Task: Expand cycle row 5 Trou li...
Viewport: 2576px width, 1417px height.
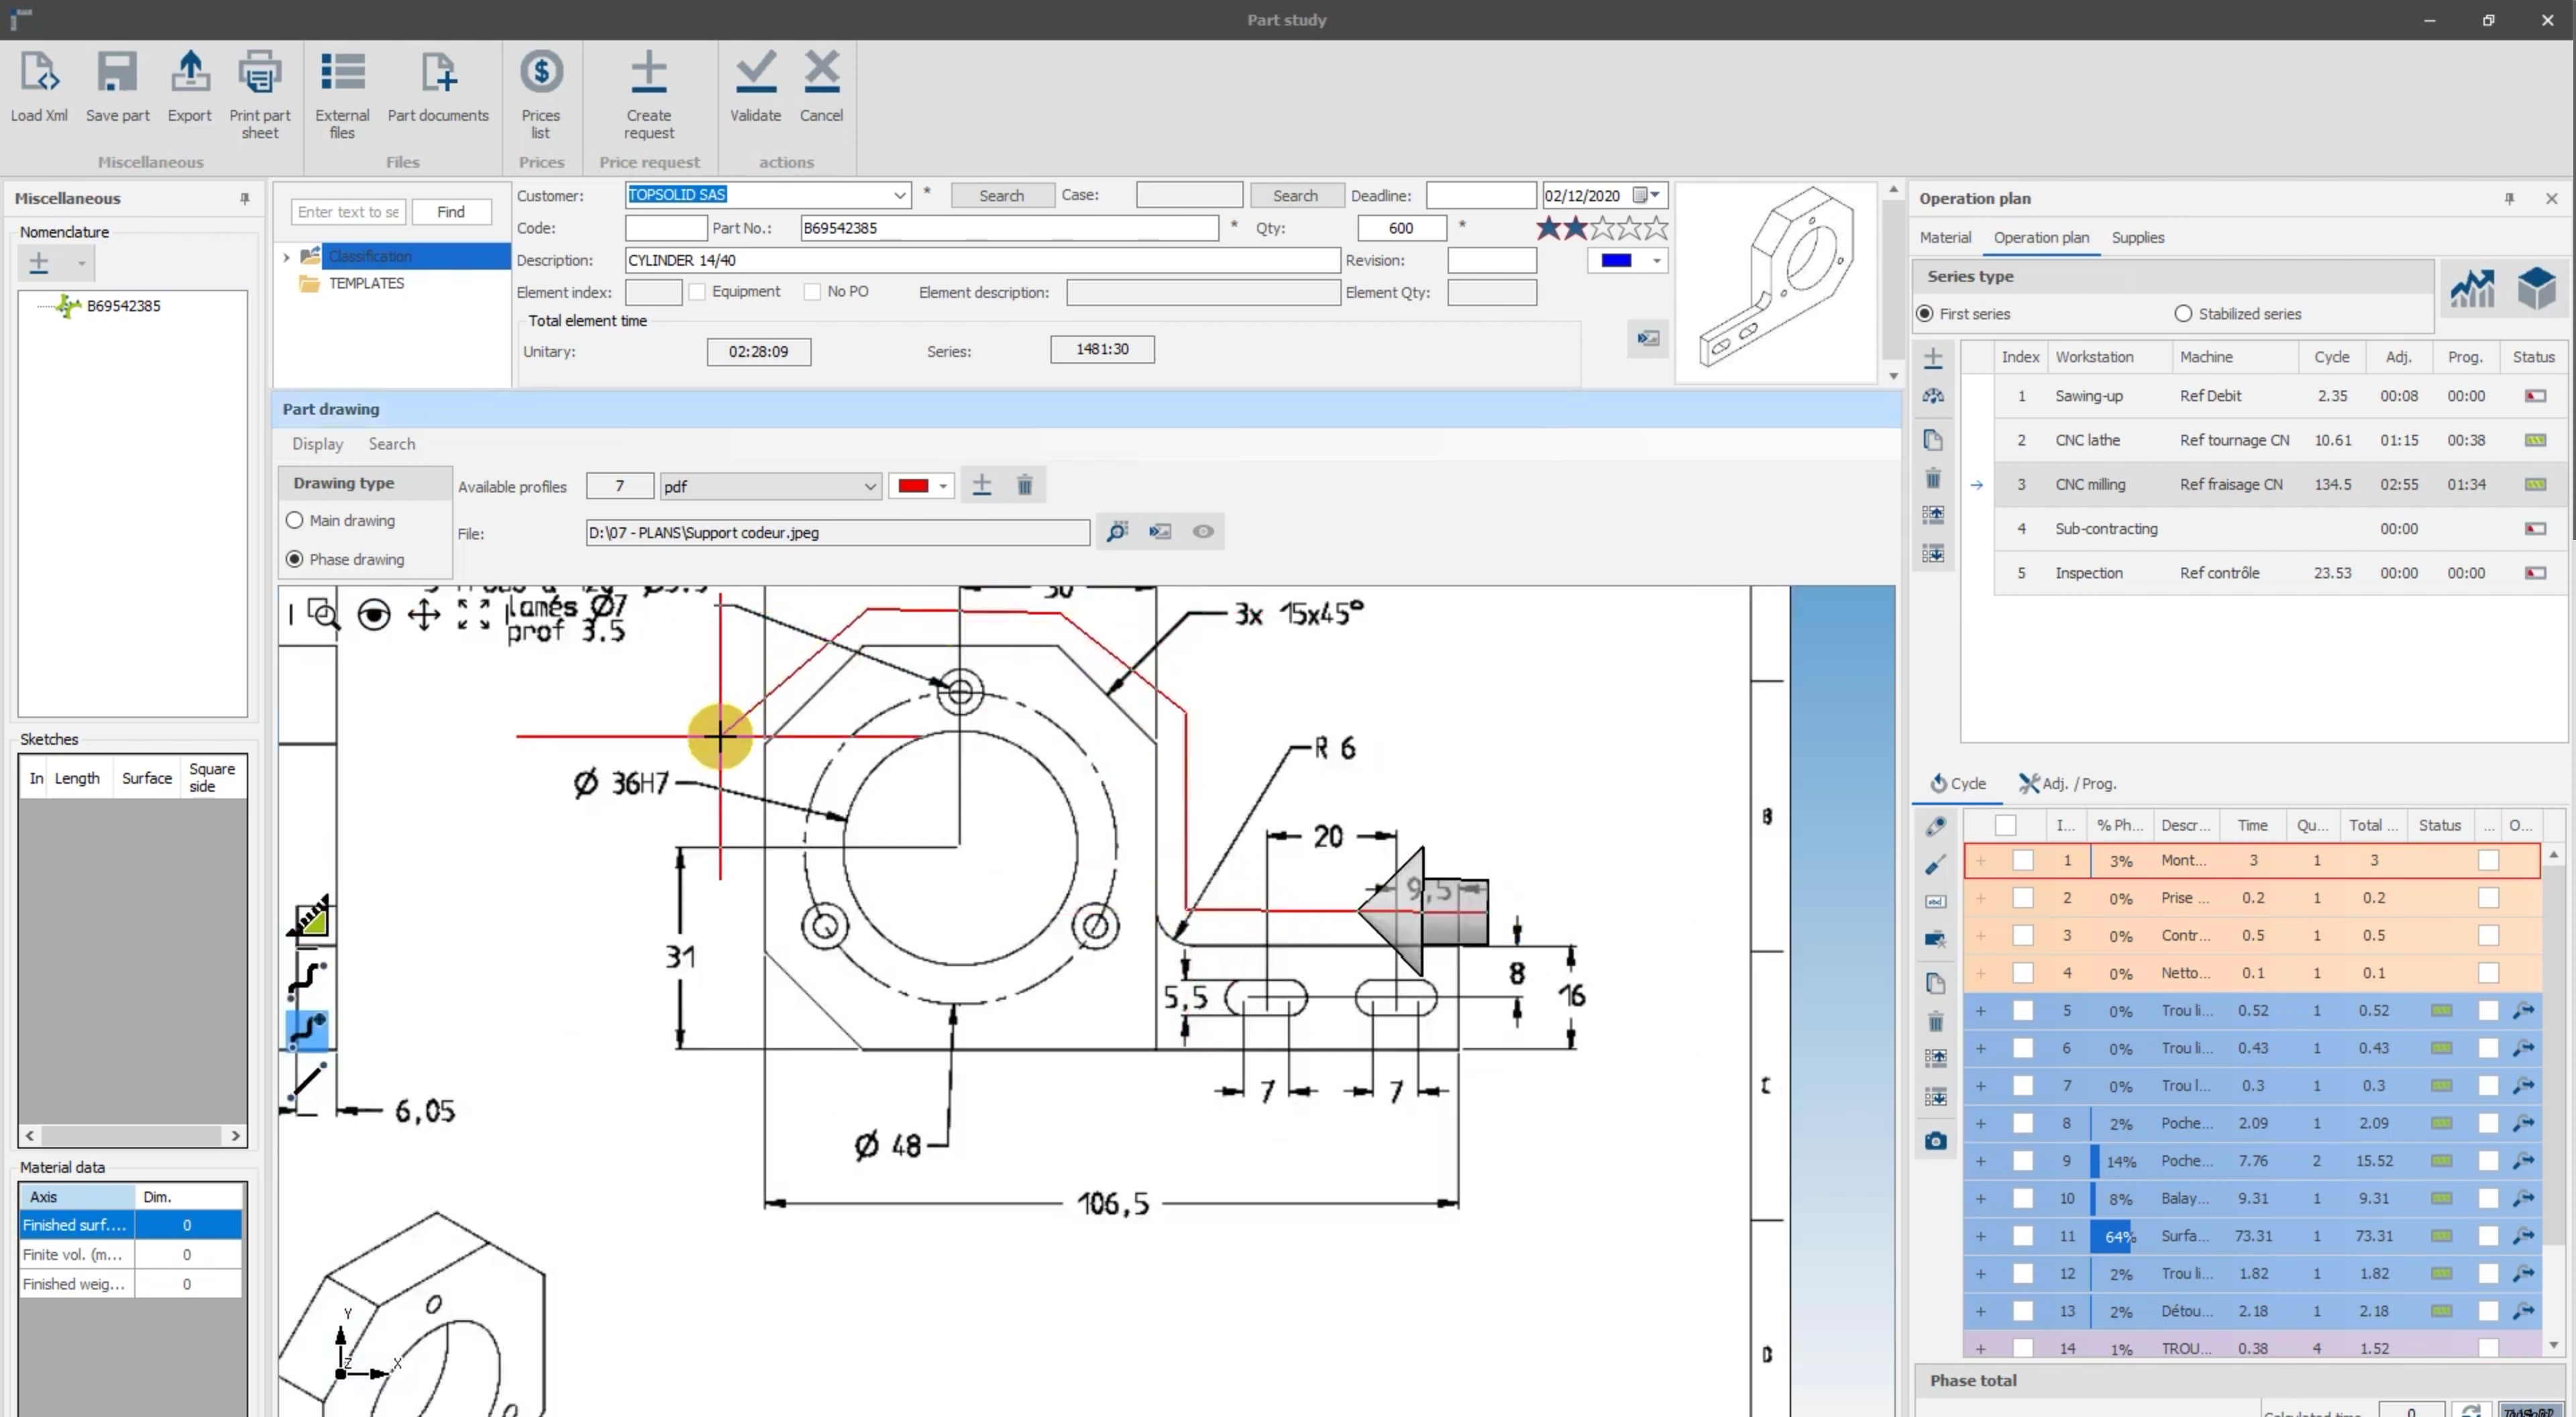Action: [x=1980, y=1011]
